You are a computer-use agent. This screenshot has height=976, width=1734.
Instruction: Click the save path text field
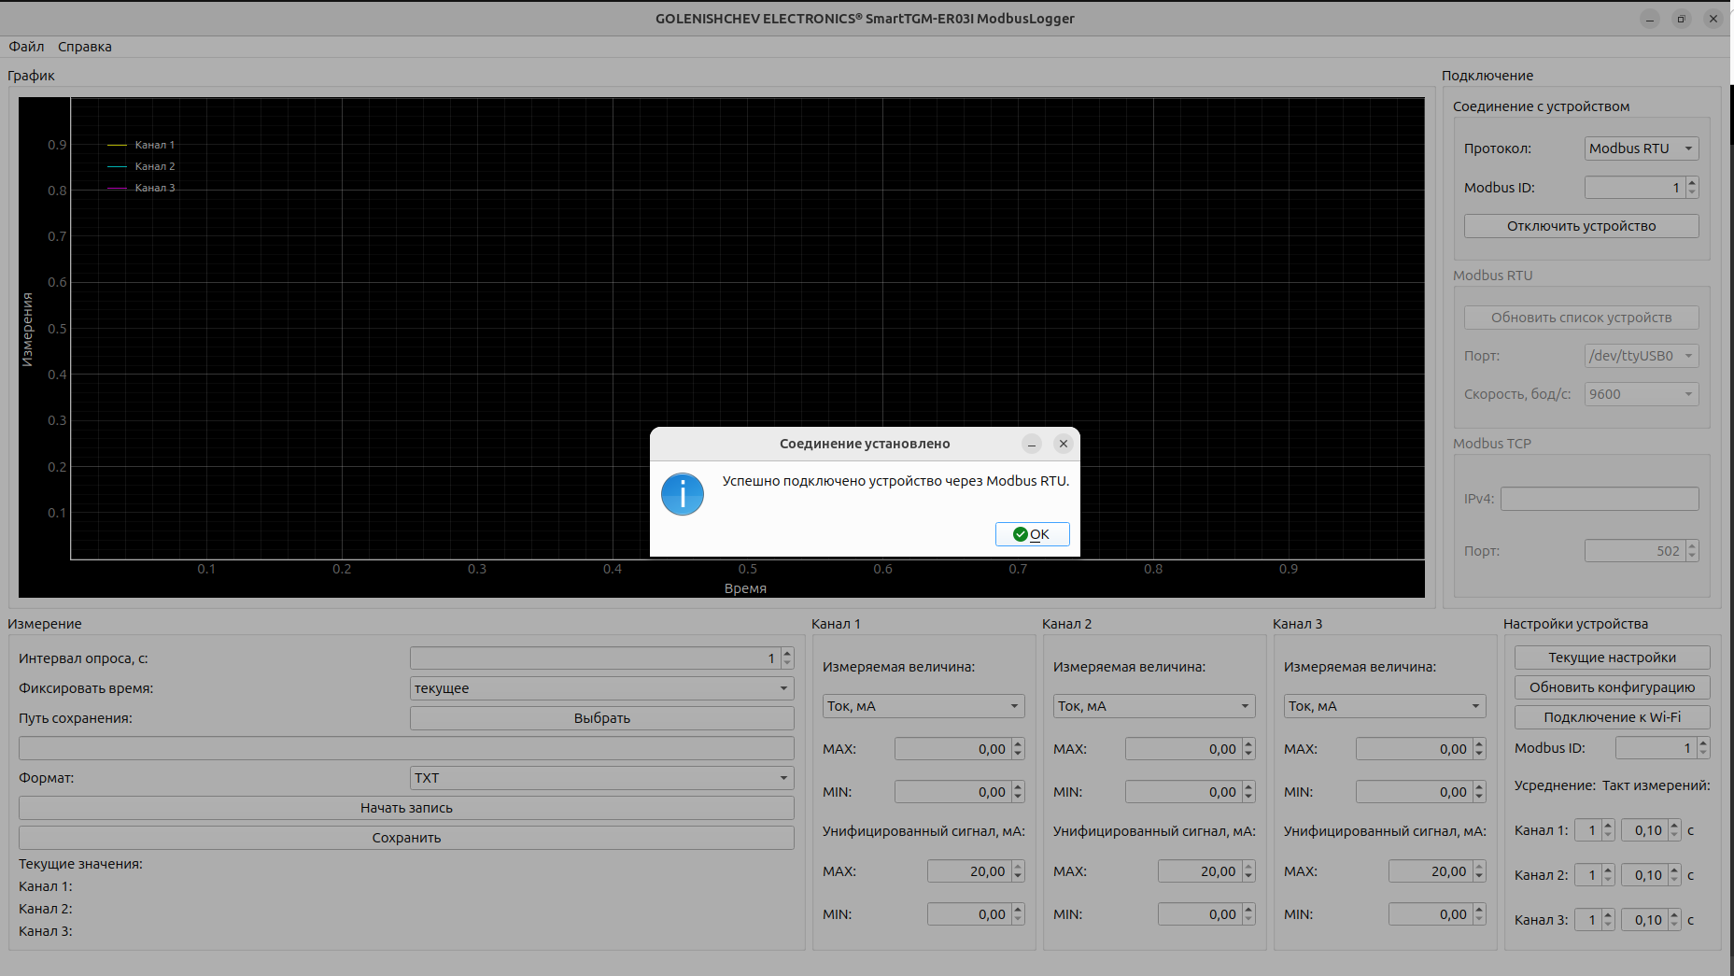point(406,748)
